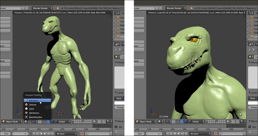This screenshot has height=136, width=258.
Task: Toggle the 3D manipulator axes in right window
Action: pos(178,122)
